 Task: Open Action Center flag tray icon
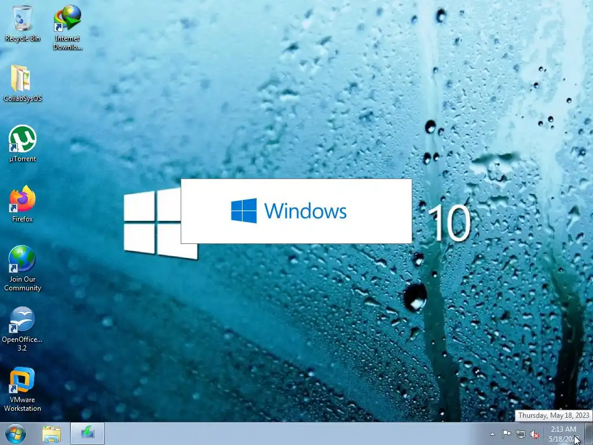506,434
